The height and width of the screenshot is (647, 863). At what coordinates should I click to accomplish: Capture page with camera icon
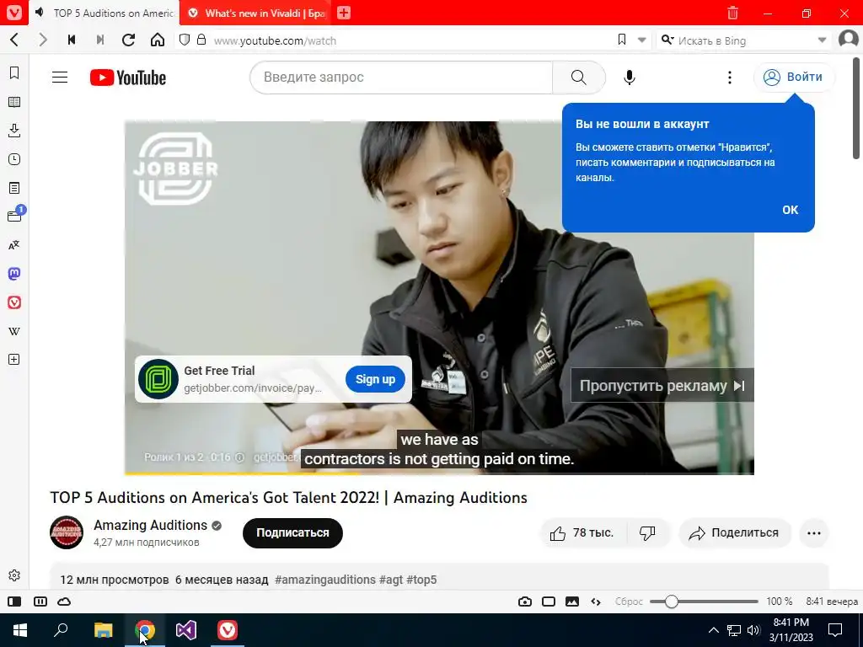pos(525,602)
